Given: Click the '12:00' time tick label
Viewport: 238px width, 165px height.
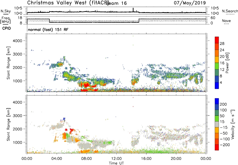Looking at the screenshot, I should (x=116, y=159).
